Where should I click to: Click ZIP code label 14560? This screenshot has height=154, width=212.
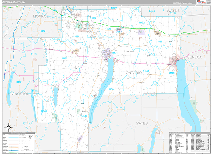(x=44, y=111)
